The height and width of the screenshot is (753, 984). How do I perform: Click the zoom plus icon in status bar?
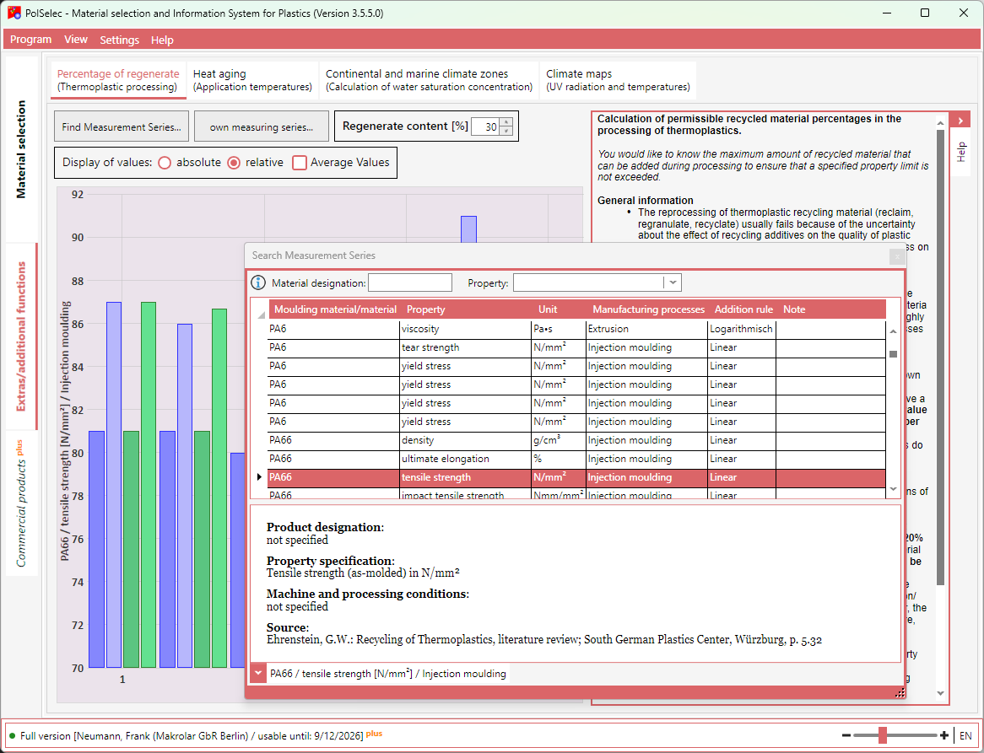[x=943, y=735]
